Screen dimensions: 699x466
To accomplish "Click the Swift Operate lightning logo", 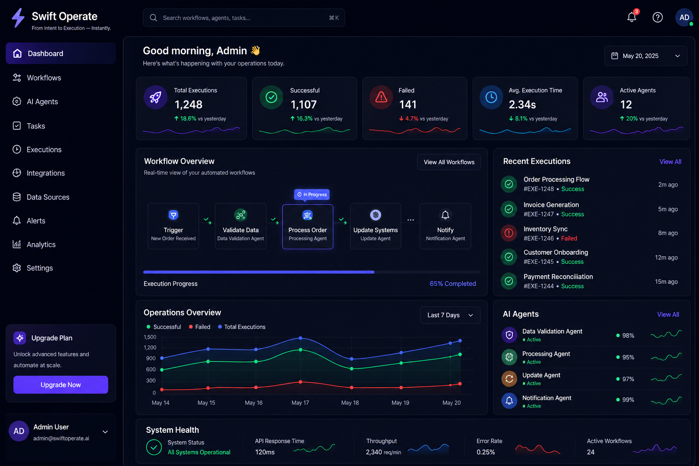I will tap(18, 18).
